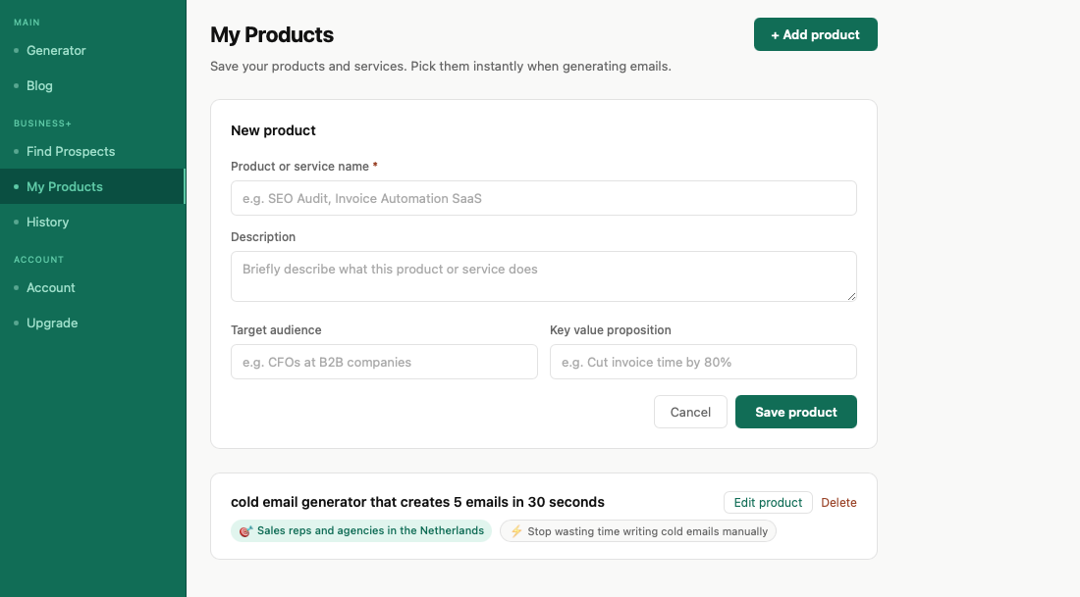Focus the Product or service name field
Image resolution: width=1080 pixels, height=597 pixels.
pos(544,198)
